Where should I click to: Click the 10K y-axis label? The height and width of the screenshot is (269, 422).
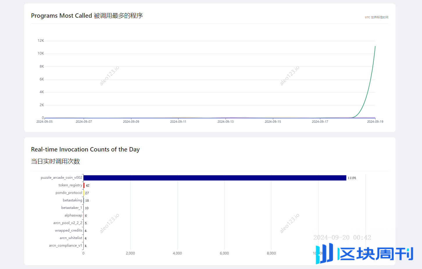pyautogui.click(x=41, y=53)
